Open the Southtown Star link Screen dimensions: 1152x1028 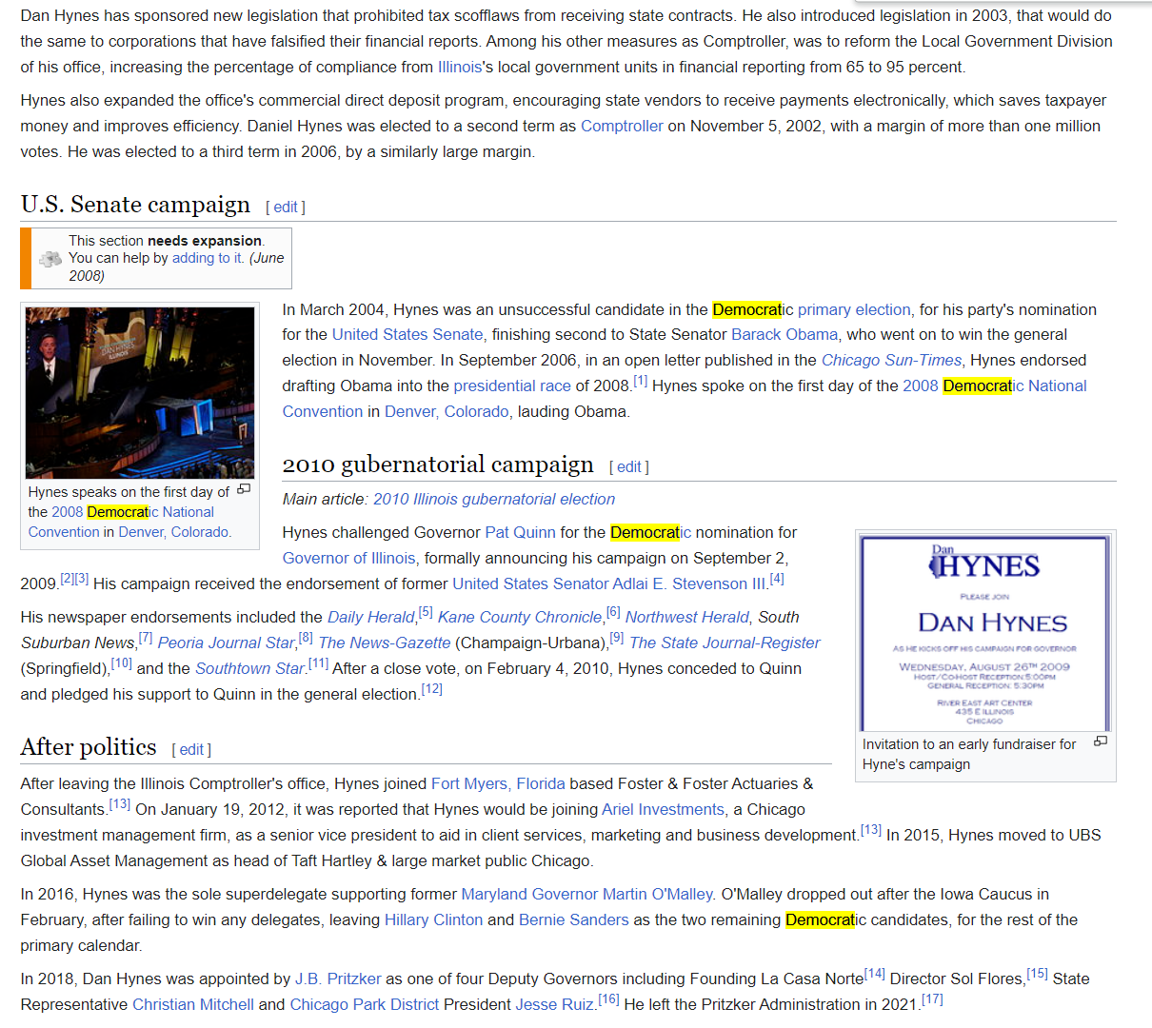click(x=249, y=668)
